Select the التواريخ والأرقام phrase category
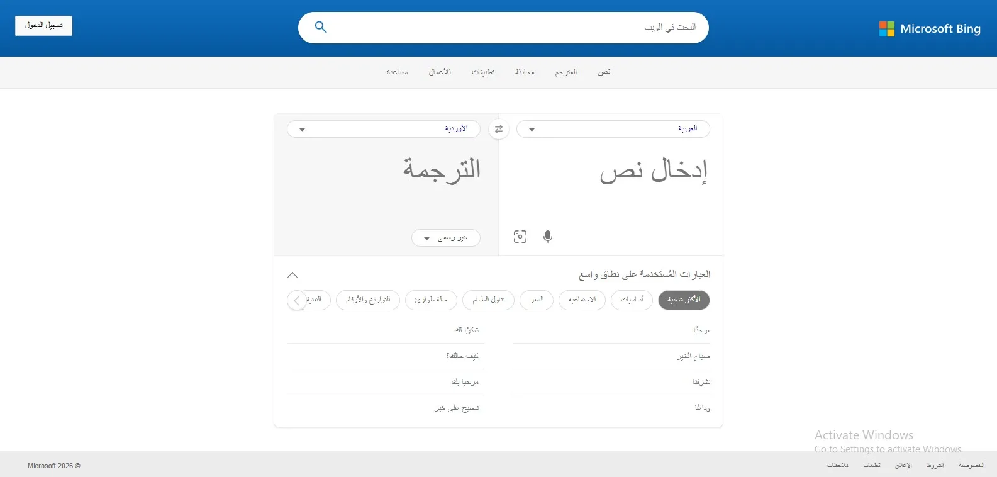997x477 pixels. click(x=368, y=300)
